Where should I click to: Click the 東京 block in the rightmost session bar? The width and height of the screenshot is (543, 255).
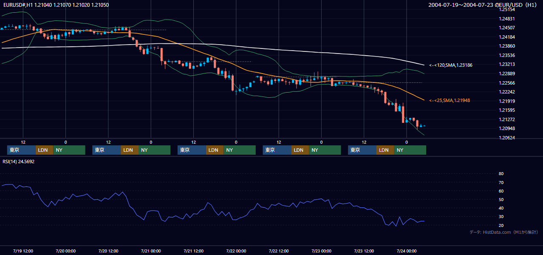(362, 150)
